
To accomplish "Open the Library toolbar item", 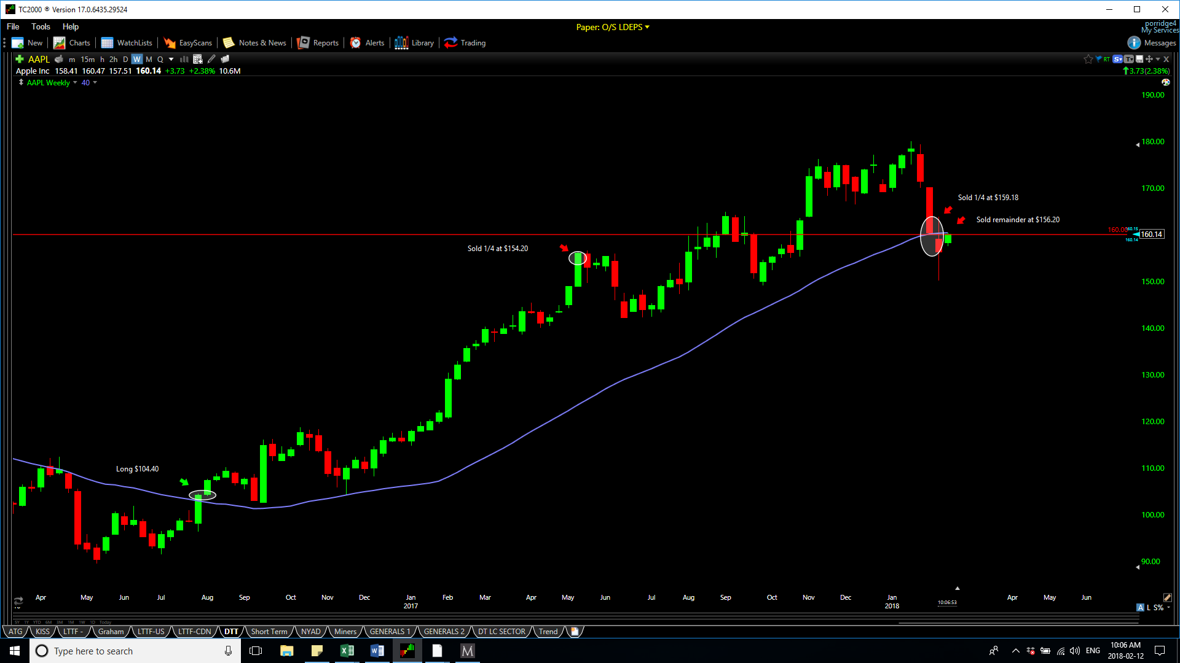I will (415, 43).
